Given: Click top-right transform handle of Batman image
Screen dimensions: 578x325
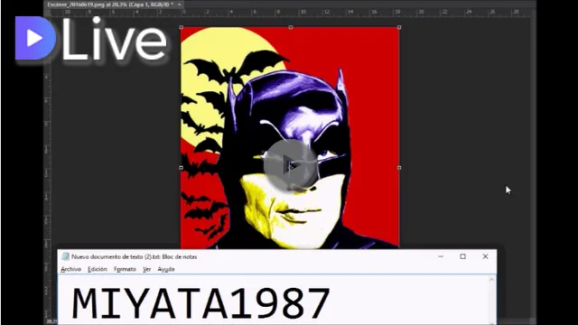Looking at the screenshot, I should (x=399, y=27).
